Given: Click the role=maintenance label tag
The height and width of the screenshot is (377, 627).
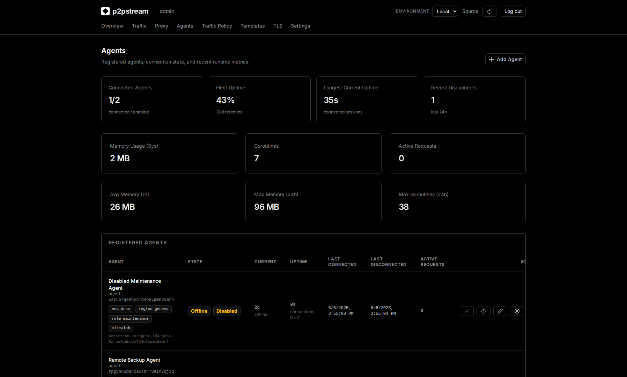Looking at the screenshot, I should pyautogui.click(x=130, y=319).
